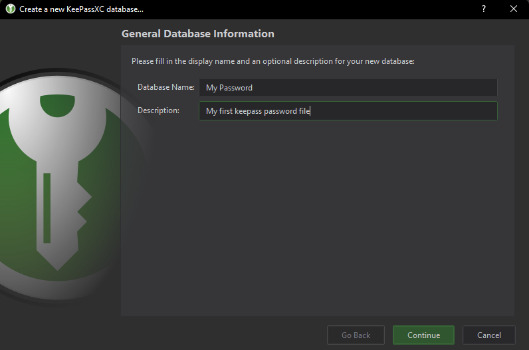Click the "Database Name:" label
This screenshot has width=529, height=350.
[166, 87]
